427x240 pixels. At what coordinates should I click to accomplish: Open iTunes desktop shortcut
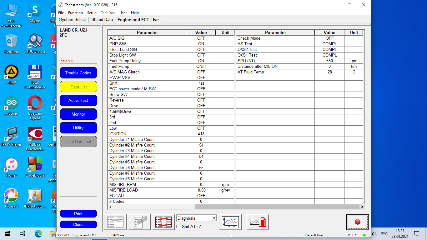tap(12, 167)
